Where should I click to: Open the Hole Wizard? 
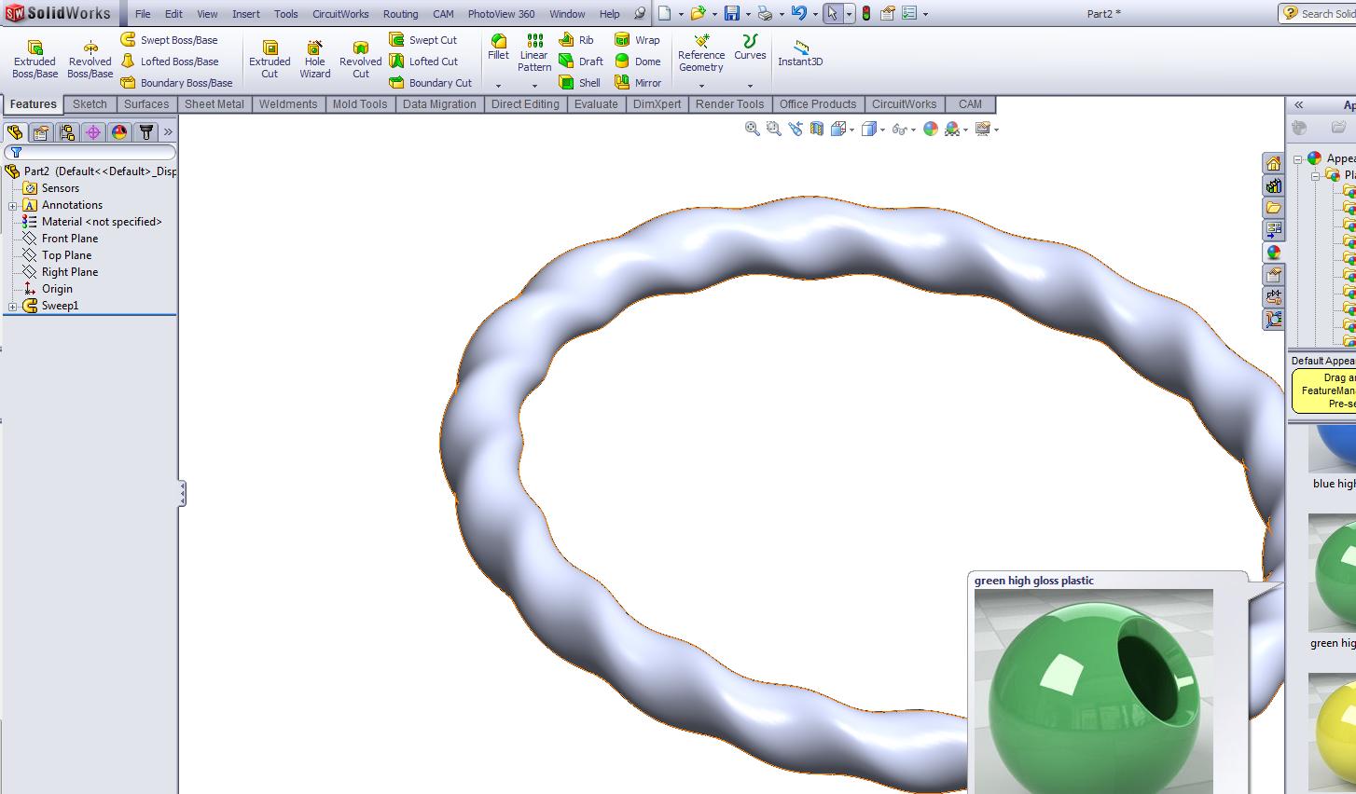(x=314, y=59)
